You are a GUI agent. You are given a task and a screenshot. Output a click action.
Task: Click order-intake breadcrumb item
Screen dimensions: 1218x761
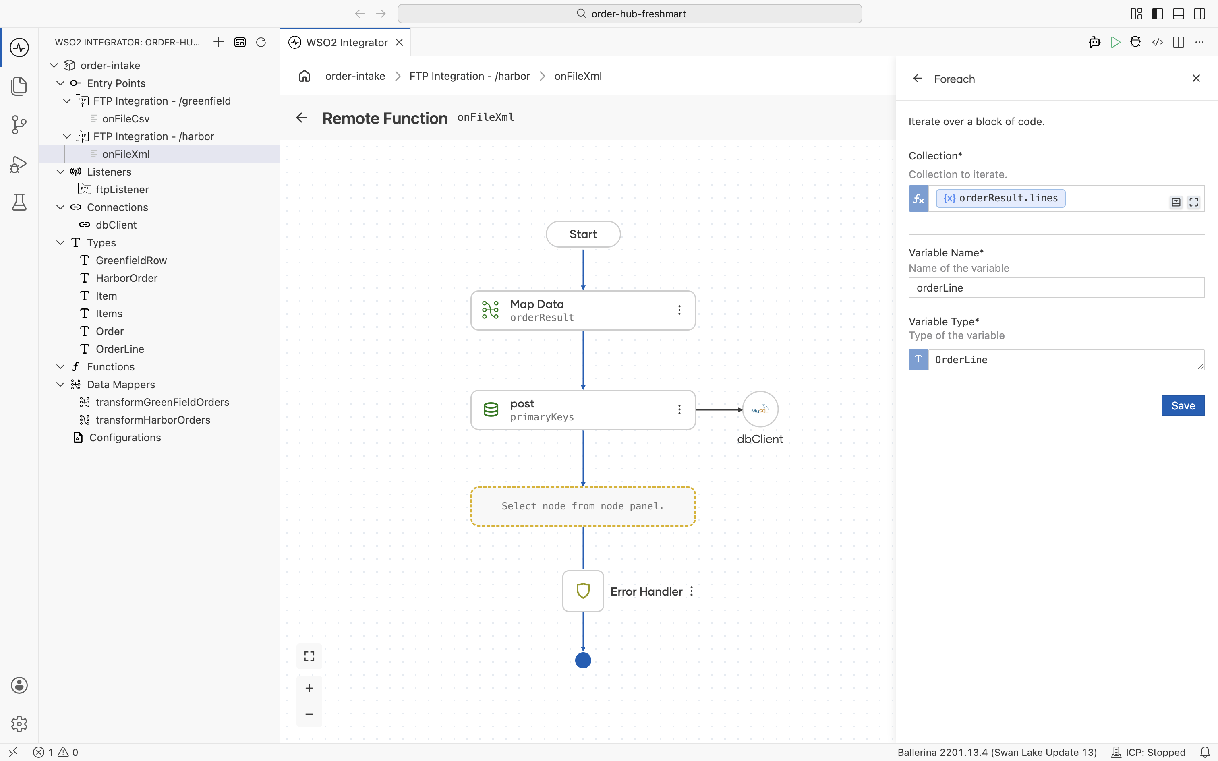(355, 76)
